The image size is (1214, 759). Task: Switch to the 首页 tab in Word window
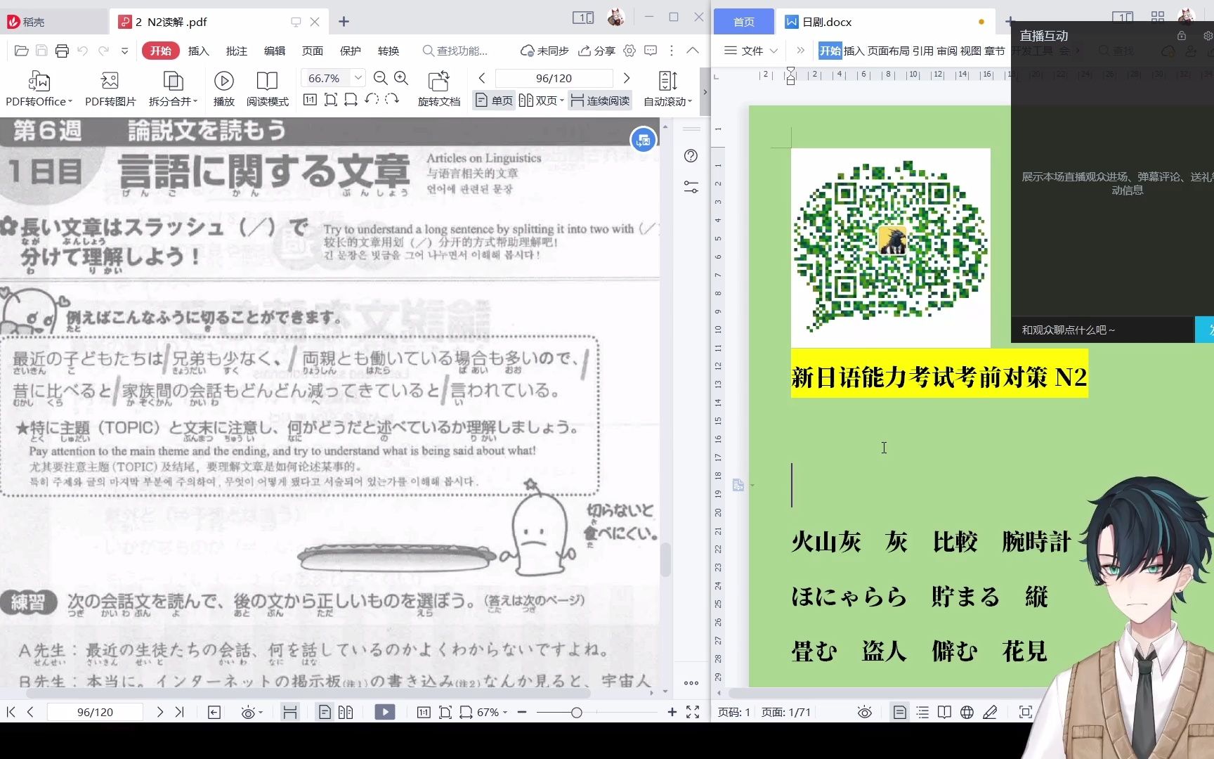(744, 22)
